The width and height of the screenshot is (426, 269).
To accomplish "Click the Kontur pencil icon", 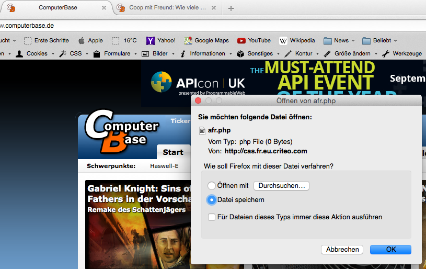I will click(288, 54).
